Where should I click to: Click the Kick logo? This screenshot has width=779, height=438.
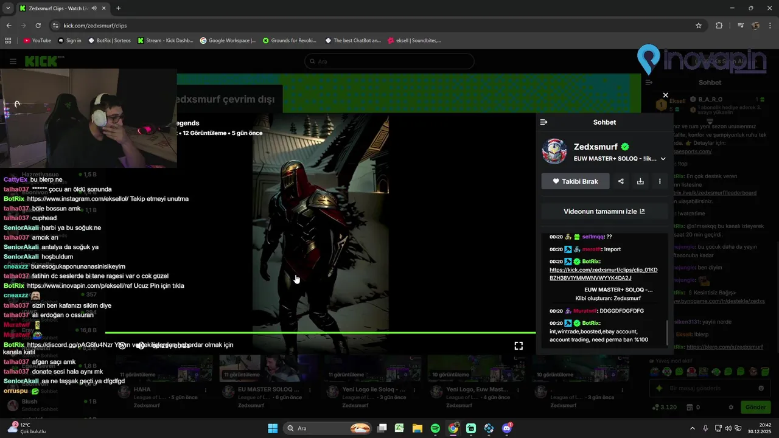41,61
